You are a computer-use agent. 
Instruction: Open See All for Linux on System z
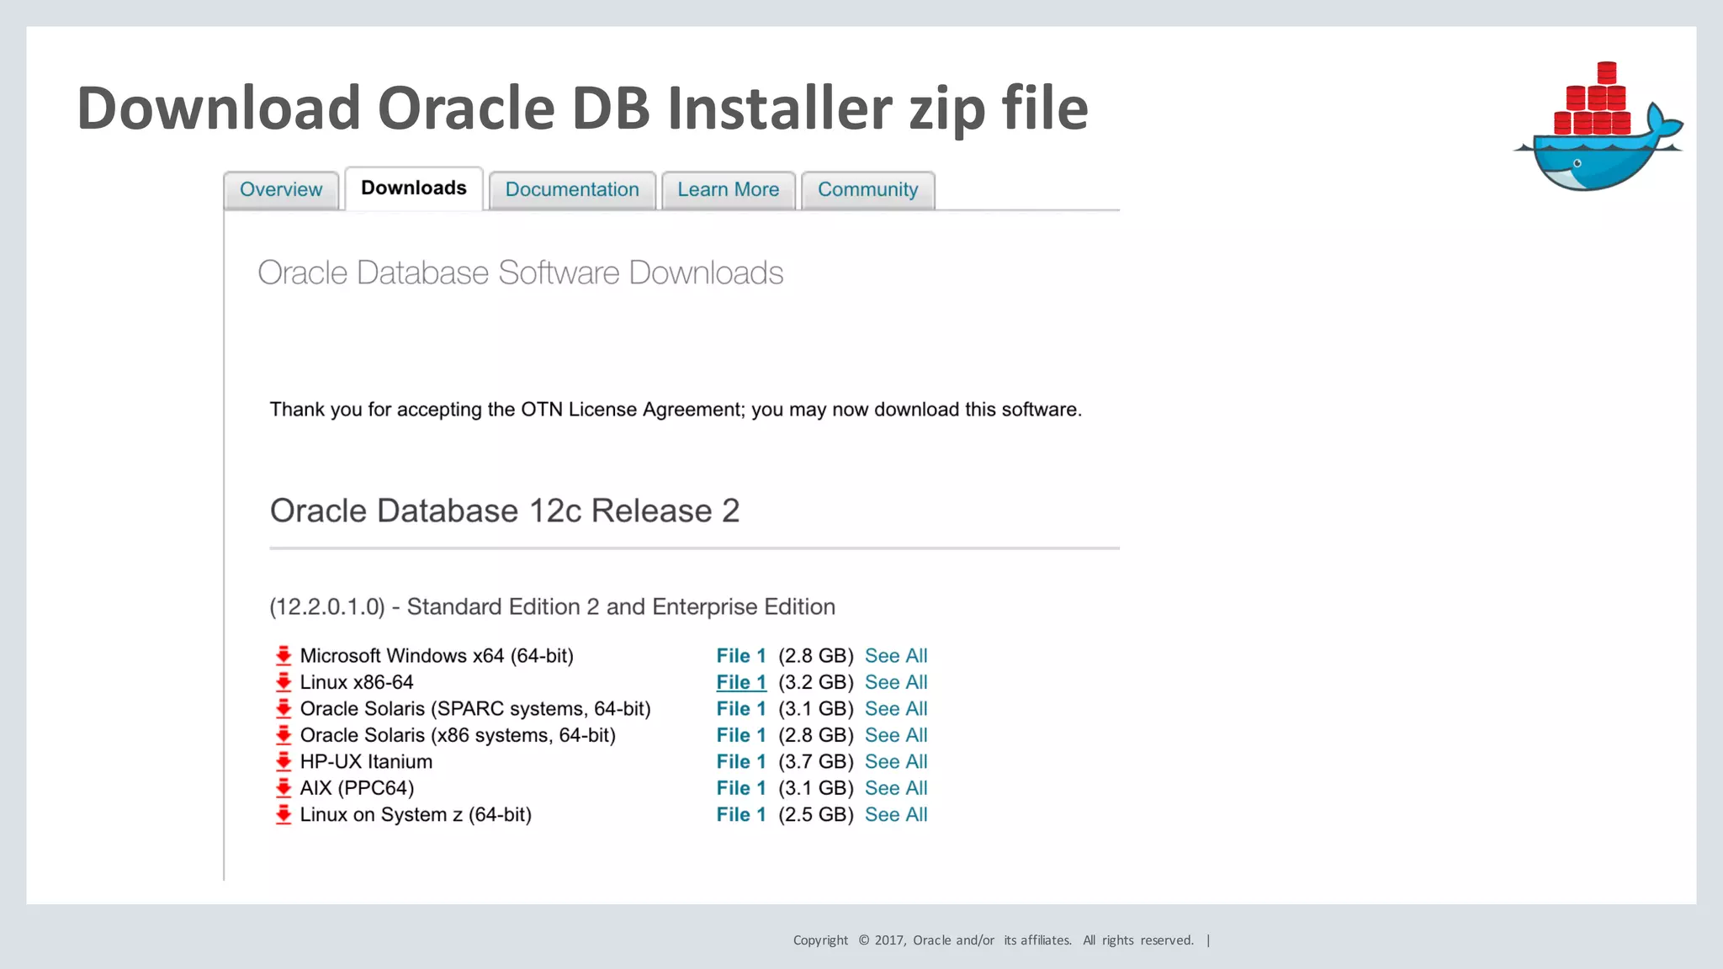pyautogui.click(x=896, y=815)
